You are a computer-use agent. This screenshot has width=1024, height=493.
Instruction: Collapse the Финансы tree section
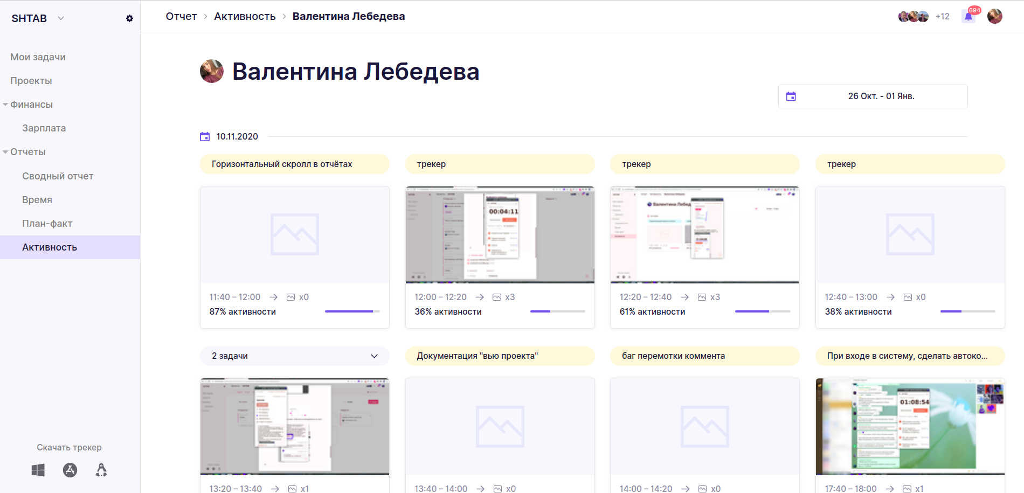[x=5, y=105]
